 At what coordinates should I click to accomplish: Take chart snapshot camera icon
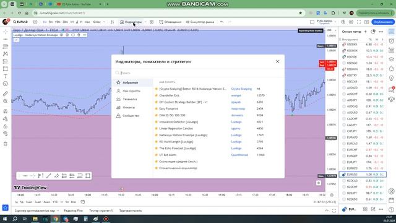click(x=366, y=22)
